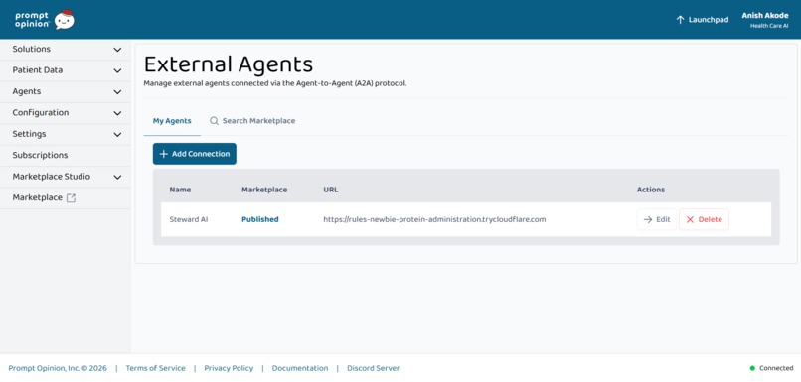801x382 pixels.
Task: Open Marketplace sidebar link
Action: (65, 197)
